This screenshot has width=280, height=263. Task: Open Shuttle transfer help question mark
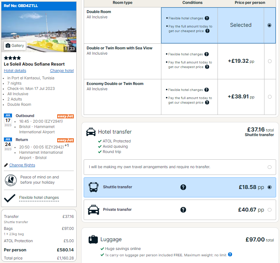pyautogui.click(x=183, y=187)
